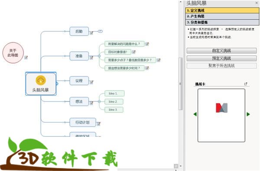This screenshot has width=260, height=171.
Task: Click the 预定义挑战 button
Action: point(221,58)
